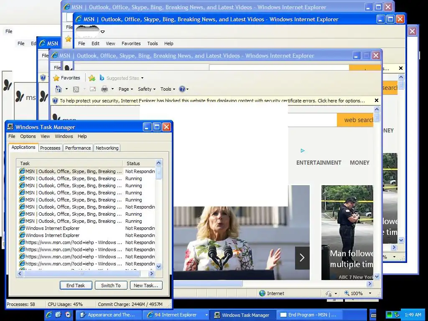This screenshot has height=321, width=428.
Task: Click the Status column header
Action: click(139, 163)
